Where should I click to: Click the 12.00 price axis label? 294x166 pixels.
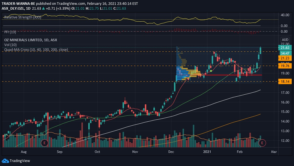pyautogui.click(x=285, y=141)
